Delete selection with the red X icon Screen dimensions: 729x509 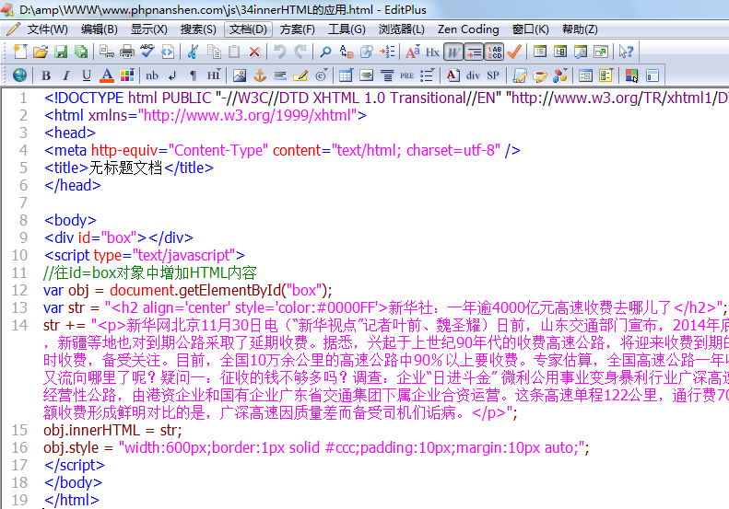click(x=254, y=52)
